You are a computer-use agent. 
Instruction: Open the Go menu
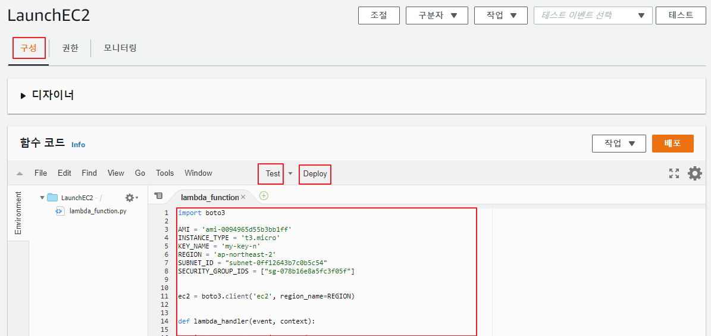[140, 173]
